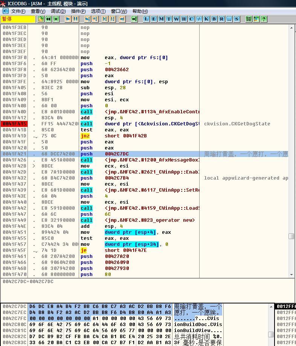The height and width of the screenshot is (346, 296).
Task: Click jnz short 0041F42B instruction
Action: (114, 136)
